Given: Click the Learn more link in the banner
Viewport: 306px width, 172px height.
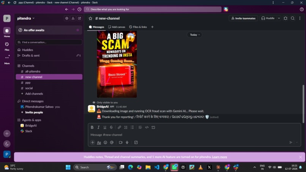Looking at the screenshot, I should click(x=219, y=157).
